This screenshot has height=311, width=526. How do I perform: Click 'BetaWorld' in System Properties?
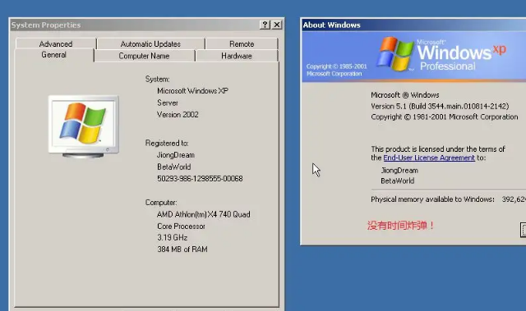(x=173, y=167)
